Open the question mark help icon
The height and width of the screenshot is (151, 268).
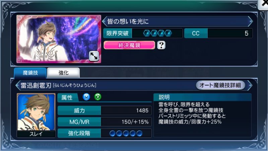click(x=161, y=45)
